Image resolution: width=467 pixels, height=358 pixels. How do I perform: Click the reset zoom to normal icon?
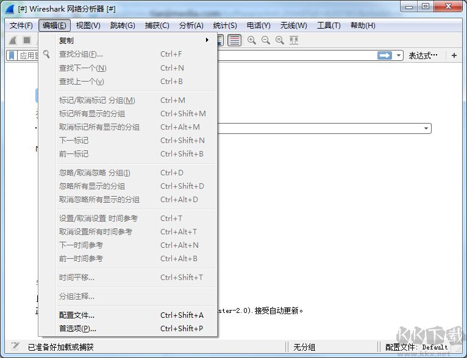pyautogui.click(x=280, y=40)
